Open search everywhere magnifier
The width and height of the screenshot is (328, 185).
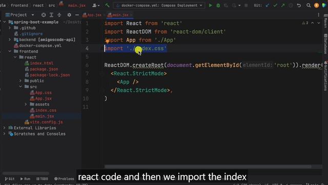pos(309,6)
